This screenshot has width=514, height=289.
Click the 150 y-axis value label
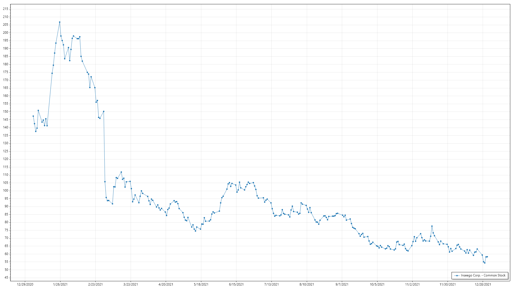pyautogui.click(x=6, y=112)
